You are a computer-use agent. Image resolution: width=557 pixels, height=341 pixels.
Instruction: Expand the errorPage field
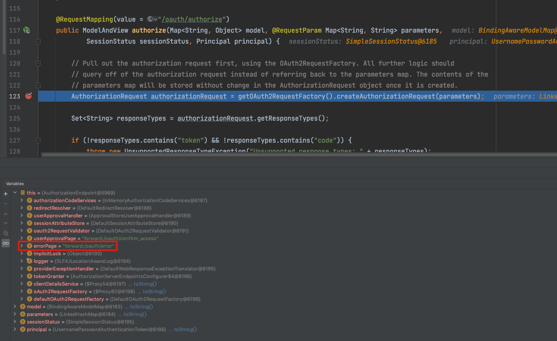point(22,246)
